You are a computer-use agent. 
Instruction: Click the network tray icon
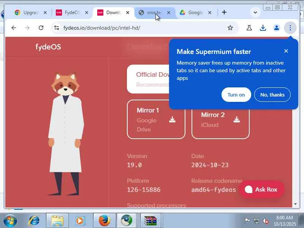pyautogui.click(x=256, y=221)
